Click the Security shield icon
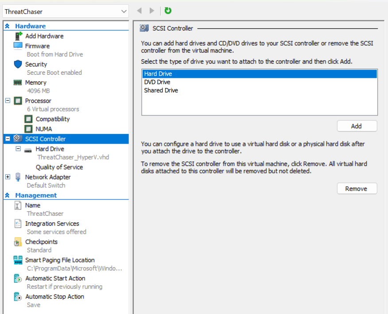Image resolution: width=388 pixels, height=314 pixels. (18, 64)
